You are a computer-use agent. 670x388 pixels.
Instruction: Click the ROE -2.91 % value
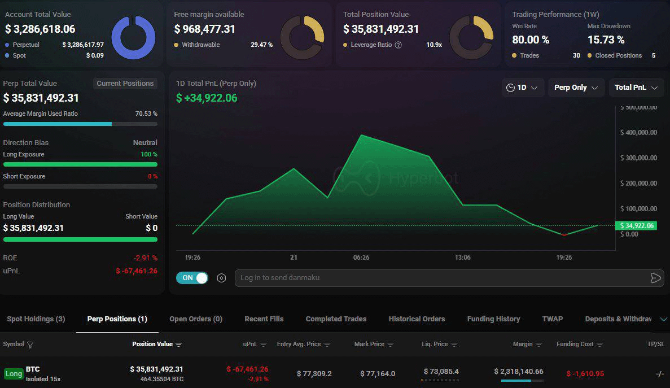145,258
